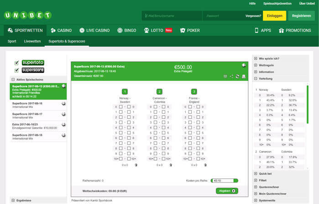The width and height of the screenshot is (319, 204).
Task: Expand the Quick bet section
Action: click(x=256, y=174)
